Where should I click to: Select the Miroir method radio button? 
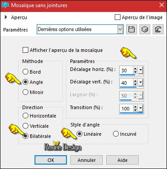pos(25,92)
